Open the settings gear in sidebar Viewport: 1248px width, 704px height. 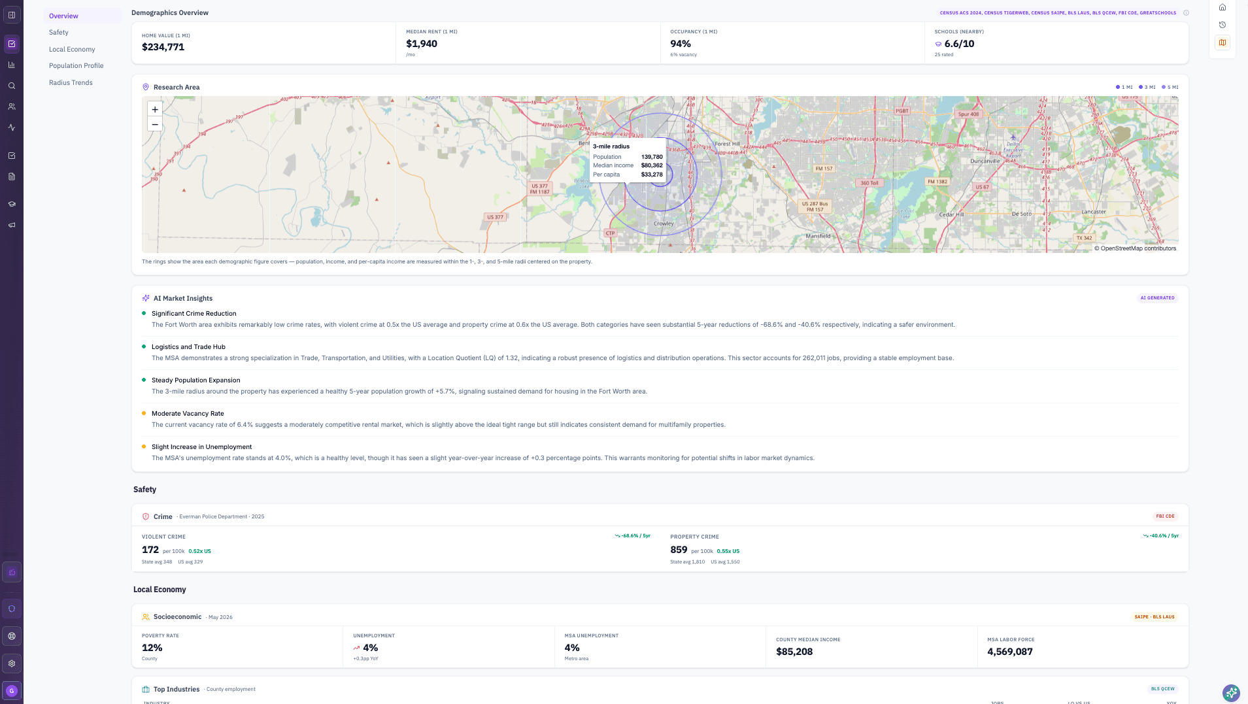click(x=12, y=663)
